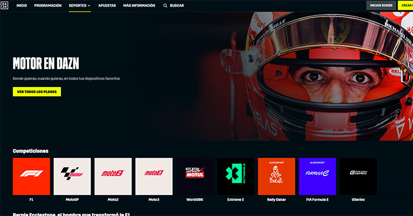Click the DAZN logo icon

click(x=4, y=6)
